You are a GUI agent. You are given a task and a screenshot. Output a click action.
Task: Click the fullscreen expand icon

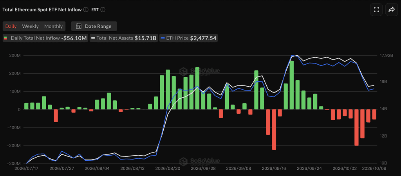point(376,10)
